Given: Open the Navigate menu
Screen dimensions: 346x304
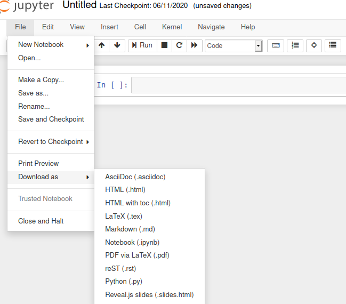Looking at the screenshot, I should click(211, 27).
